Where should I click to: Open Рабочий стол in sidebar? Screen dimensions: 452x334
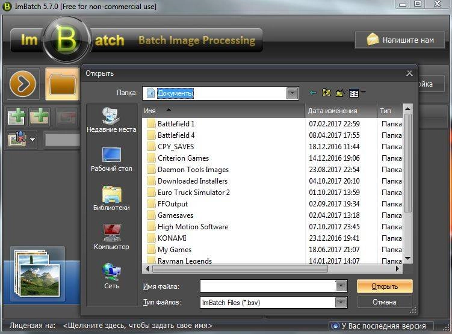point(111,159)
